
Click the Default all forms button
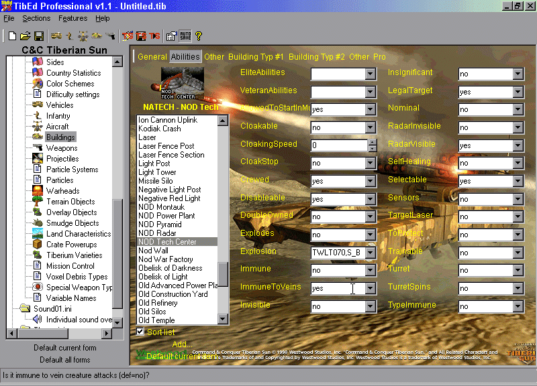pos(64,360)
